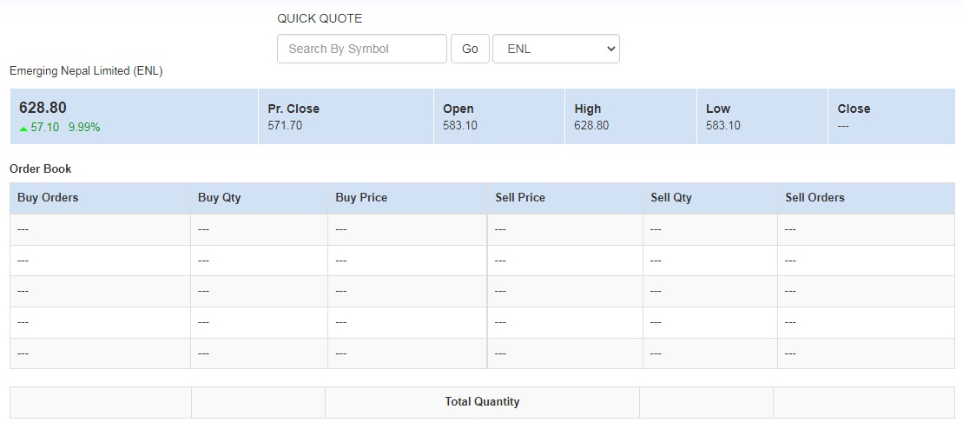Screen dimensions: 963x429
Task: Open the ENL symbol dropdown
Action: click(556, 49)
